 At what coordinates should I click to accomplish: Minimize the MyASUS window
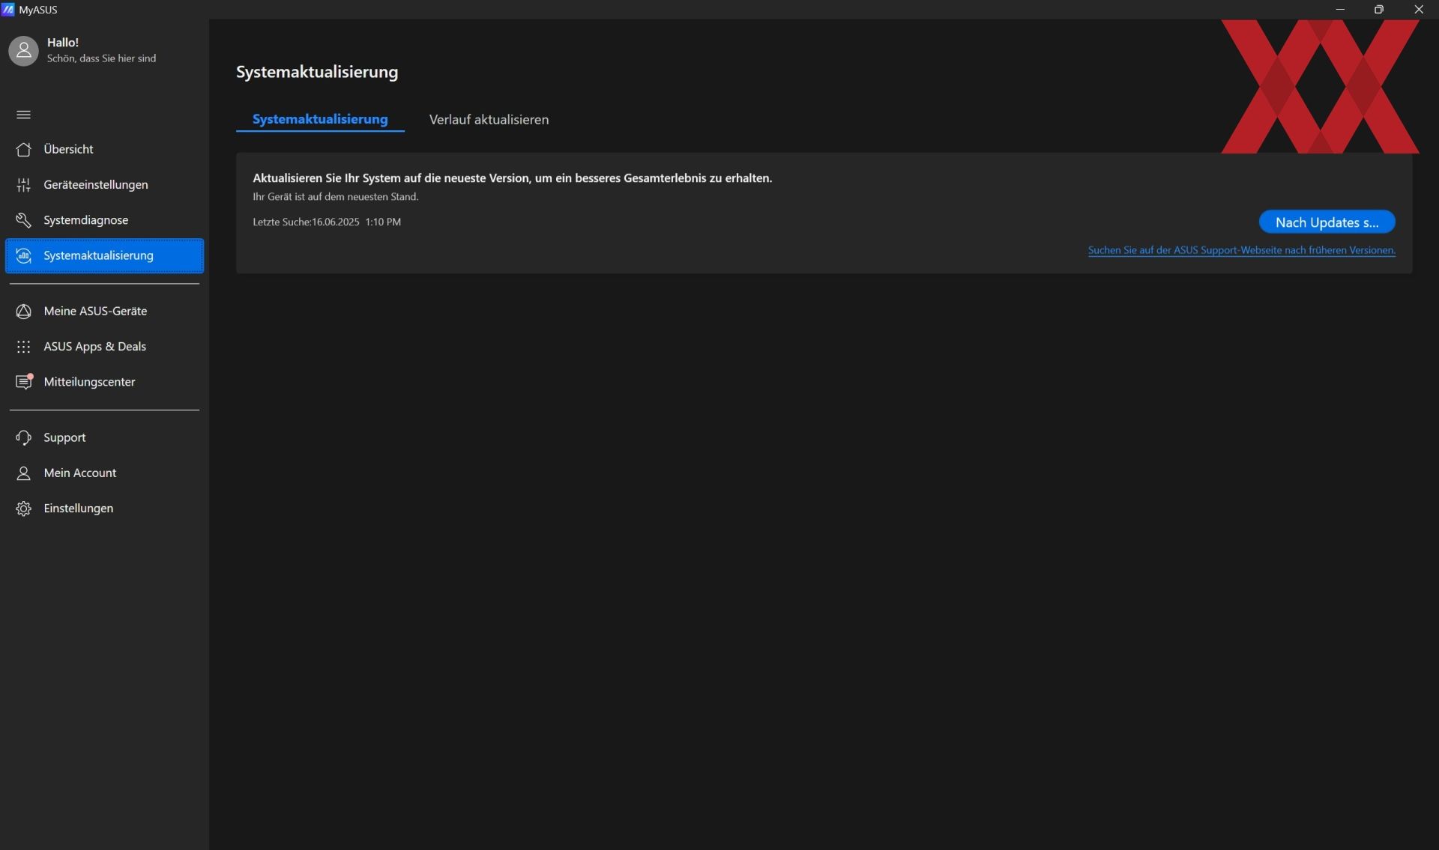click(1340, 9)
